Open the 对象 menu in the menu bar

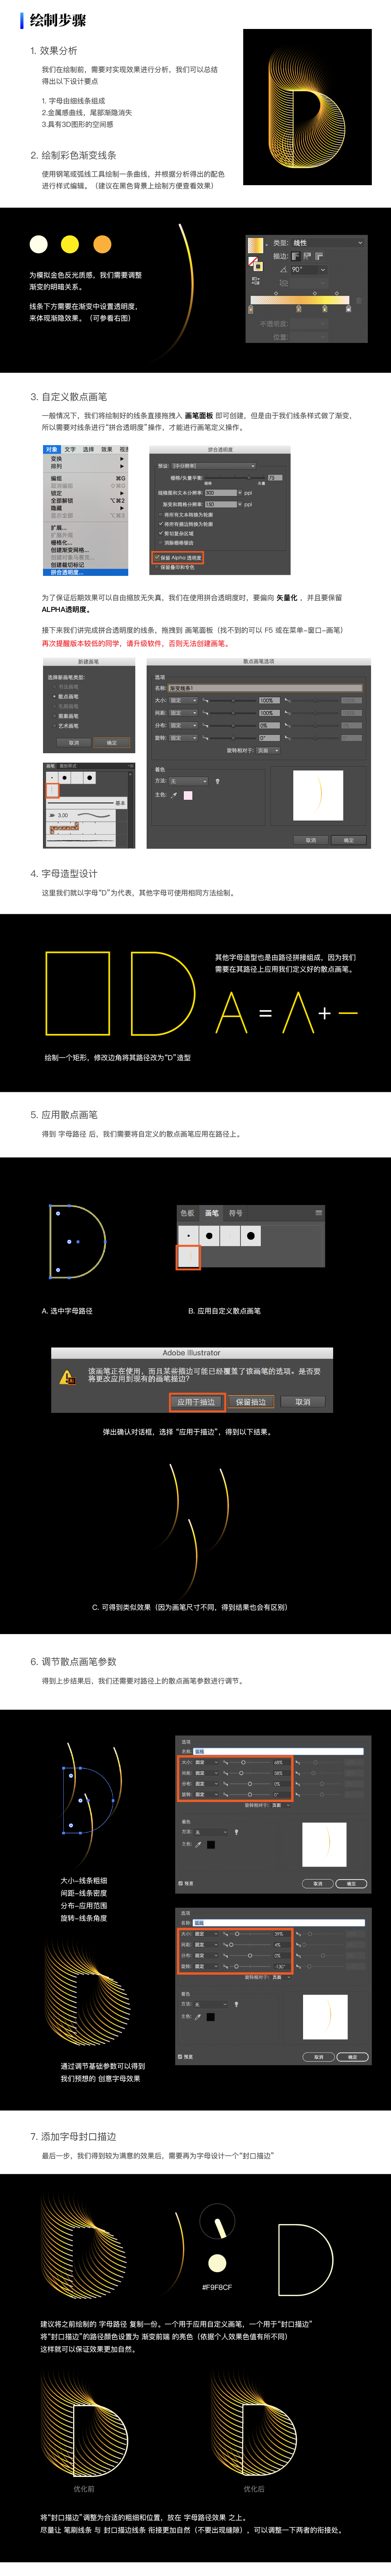[52, 450]
